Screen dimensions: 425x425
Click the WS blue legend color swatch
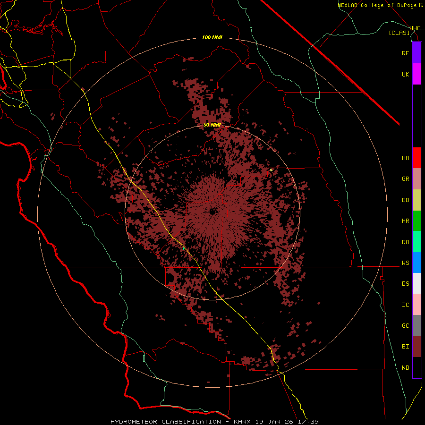point(417,263)
